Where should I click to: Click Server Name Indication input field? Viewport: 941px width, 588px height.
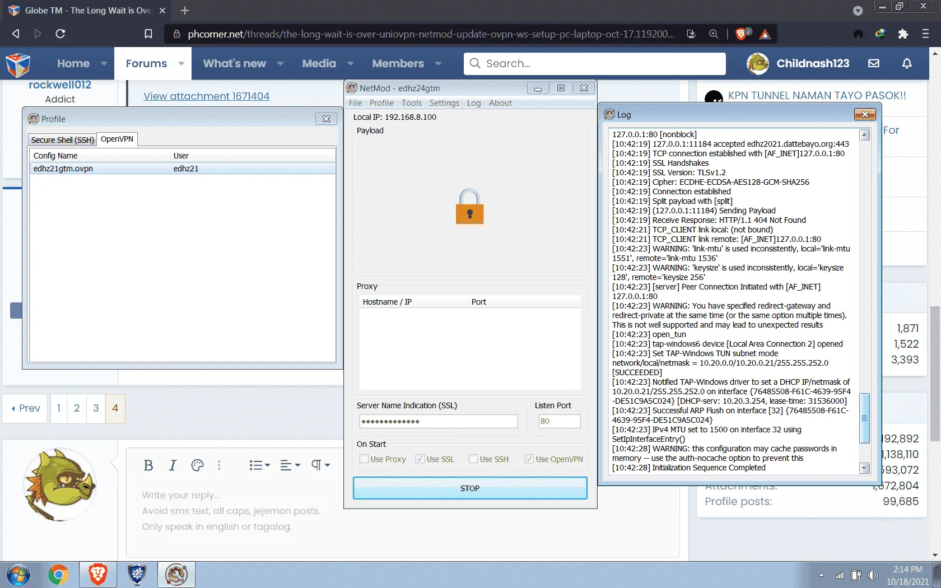point(438,421)
